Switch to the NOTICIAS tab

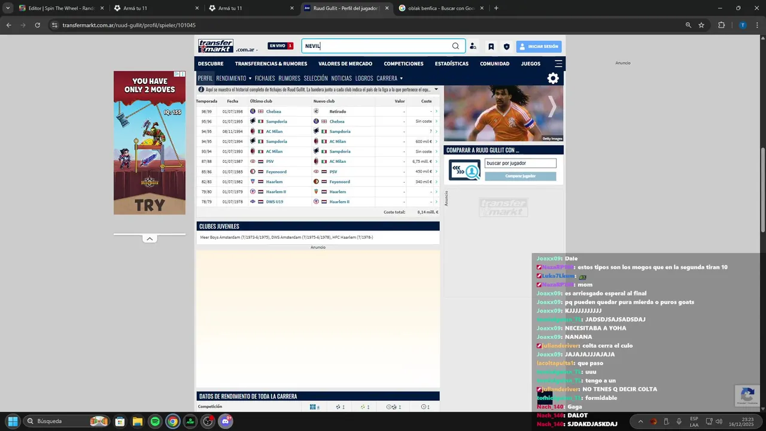342,78
